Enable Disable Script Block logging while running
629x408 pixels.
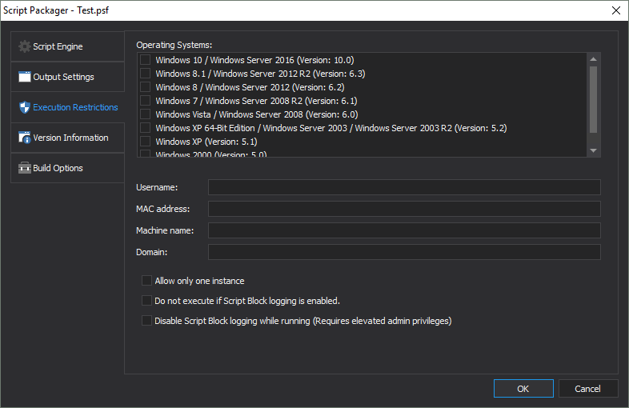coord(146,321)
